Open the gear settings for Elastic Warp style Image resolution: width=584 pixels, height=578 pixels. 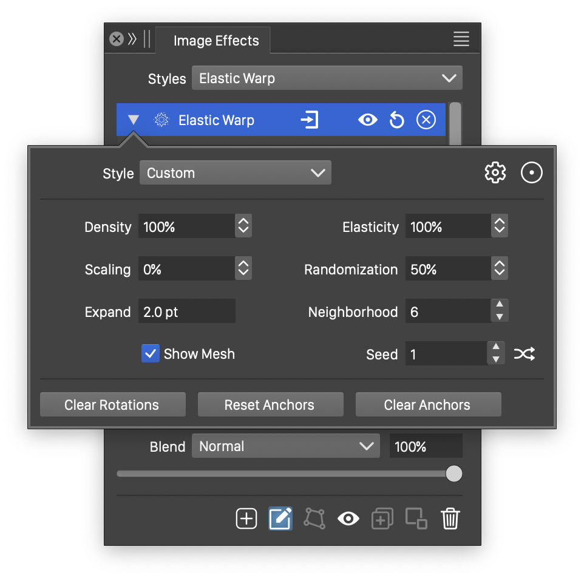click(495, 173)
